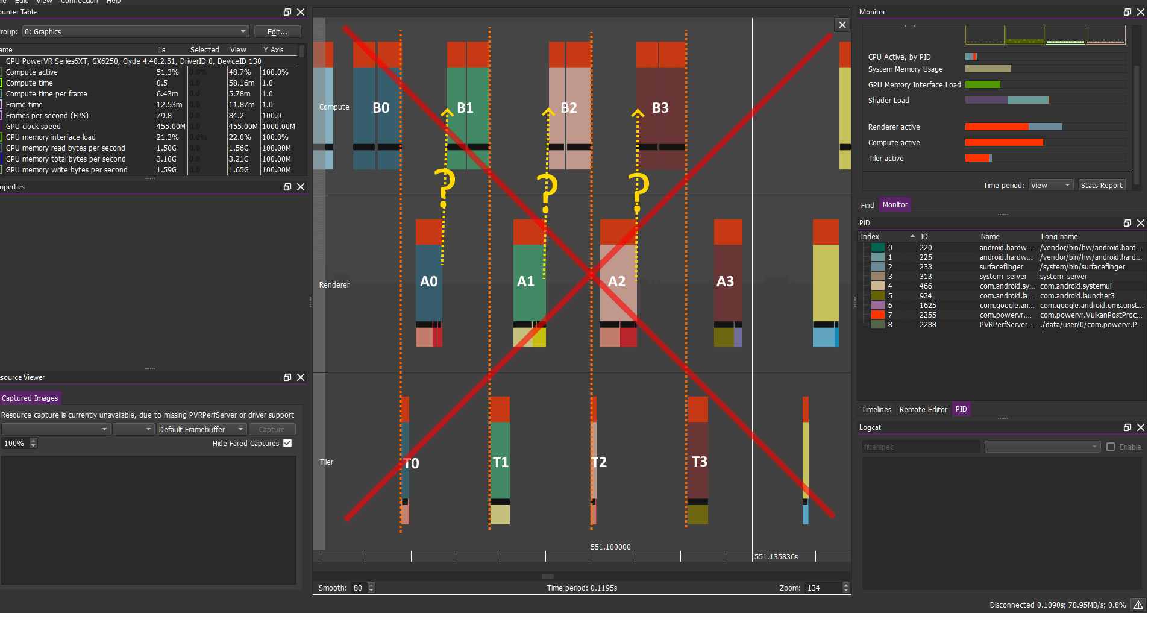Switch to the Find tab
The height and width of the screenshot is (619, 1157).
[x=867, y=205]
